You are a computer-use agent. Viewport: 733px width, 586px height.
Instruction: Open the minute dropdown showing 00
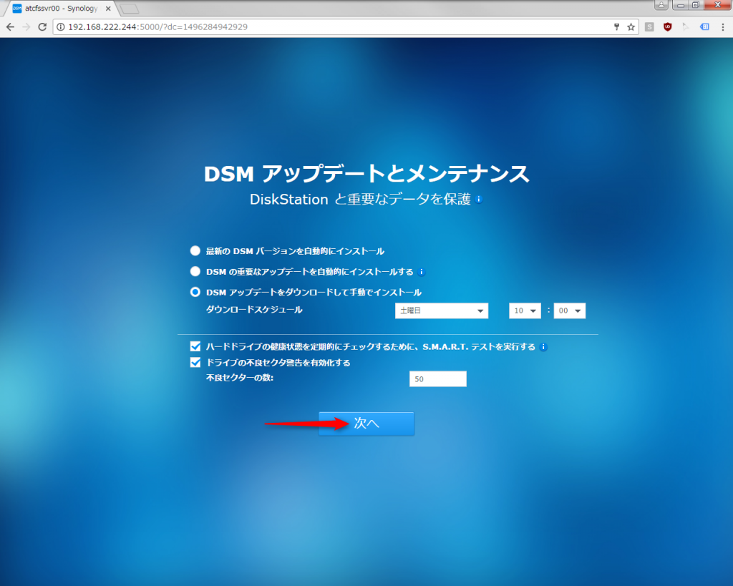570,311
